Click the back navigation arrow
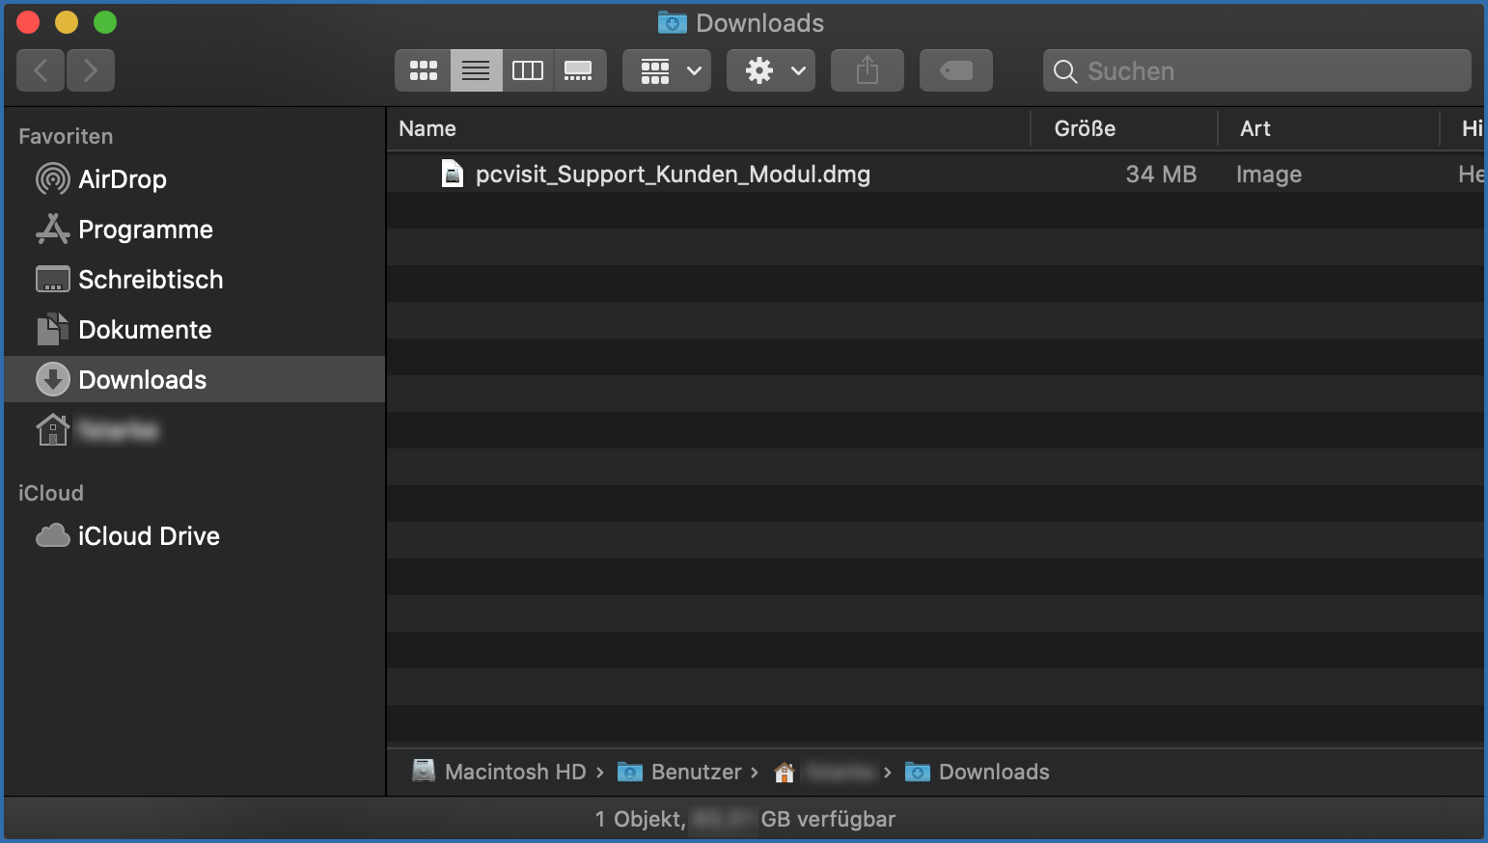 pos(41,69)
